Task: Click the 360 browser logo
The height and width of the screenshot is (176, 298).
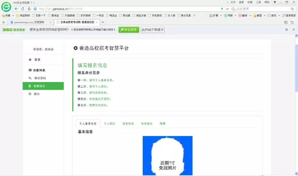Action: [6, 7]
